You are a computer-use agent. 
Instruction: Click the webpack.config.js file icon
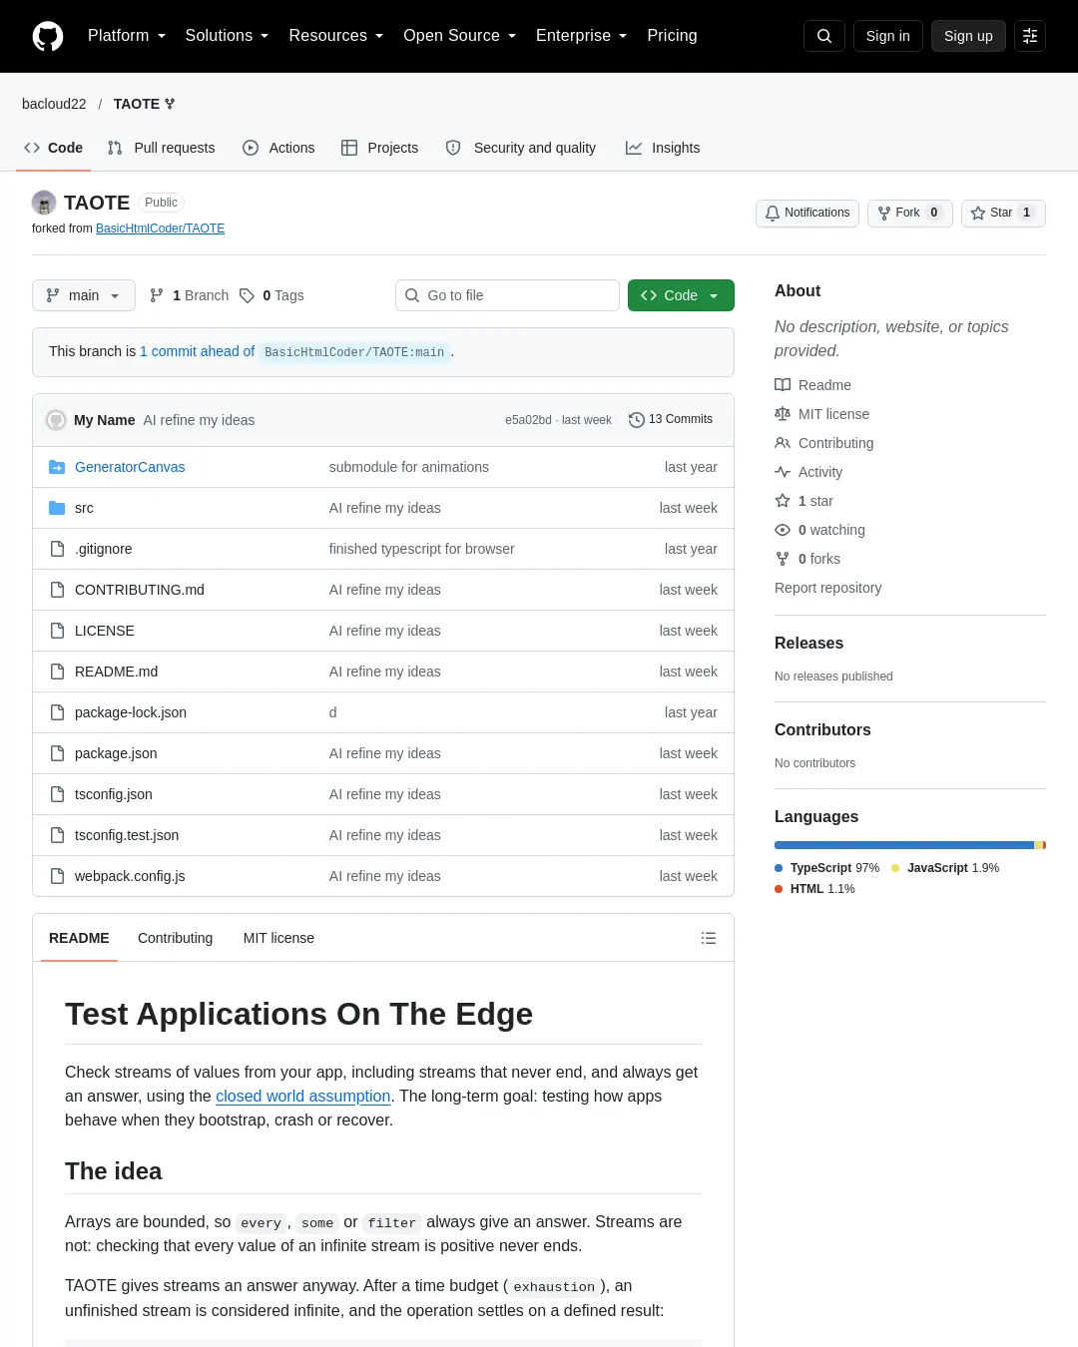coord(57,876)
